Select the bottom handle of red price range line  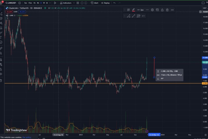pos(154,77)
